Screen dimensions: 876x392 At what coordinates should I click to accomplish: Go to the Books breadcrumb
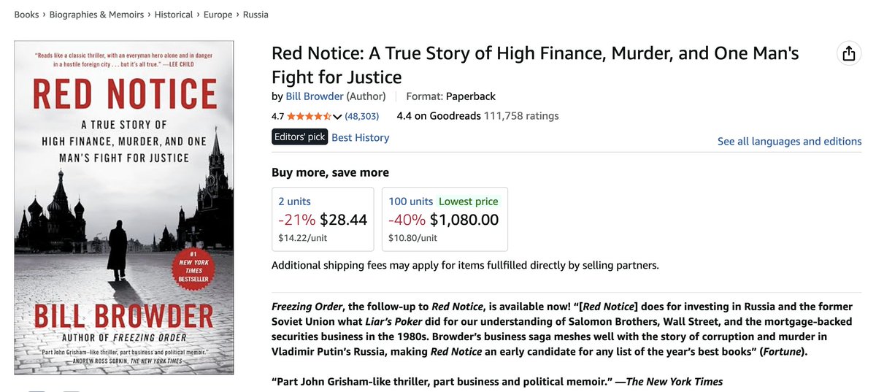click(26, 15)
